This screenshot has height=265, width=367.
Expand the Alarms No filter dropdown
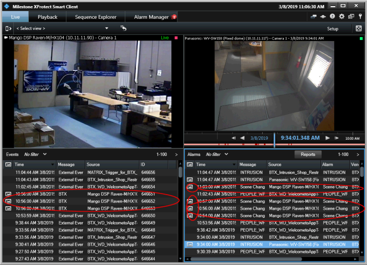tap(226, 154)
